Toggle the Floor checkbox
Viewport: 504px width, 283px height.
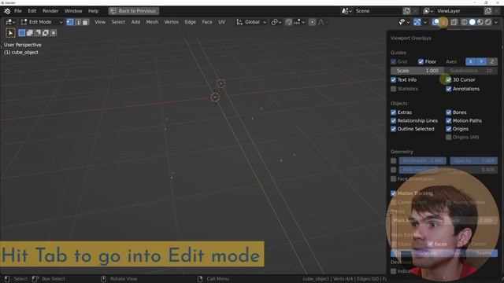click(x=421, y=61)
